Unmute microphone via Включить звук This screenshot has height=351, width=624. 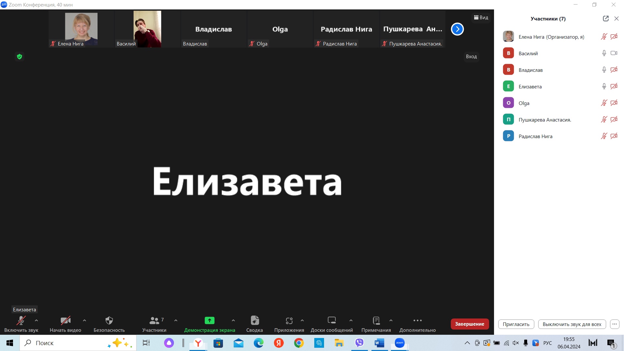21,321
